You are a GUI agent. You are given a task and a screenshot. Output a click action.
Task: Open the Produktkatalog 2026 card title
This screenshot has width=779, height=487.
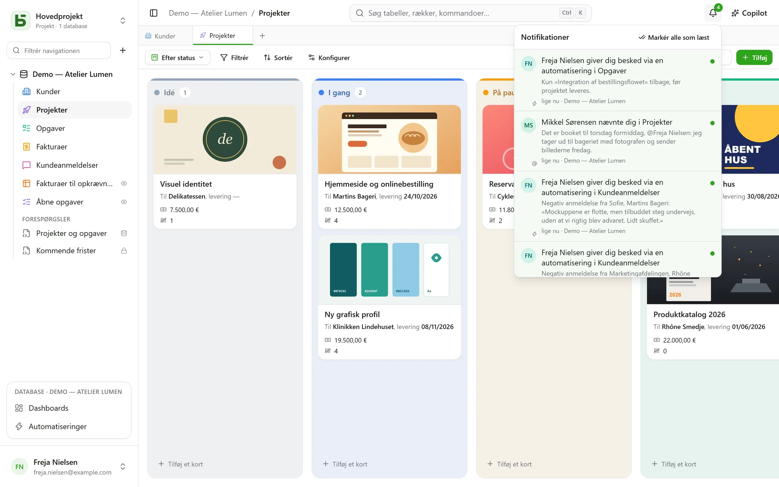click(x=689, y=314)
